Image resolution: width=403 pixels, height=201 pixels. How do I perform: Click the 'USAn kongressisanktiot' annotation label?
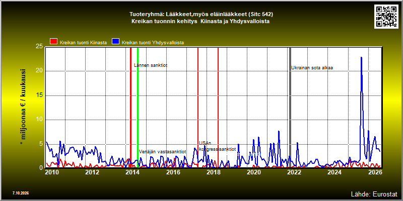[218, 146]
